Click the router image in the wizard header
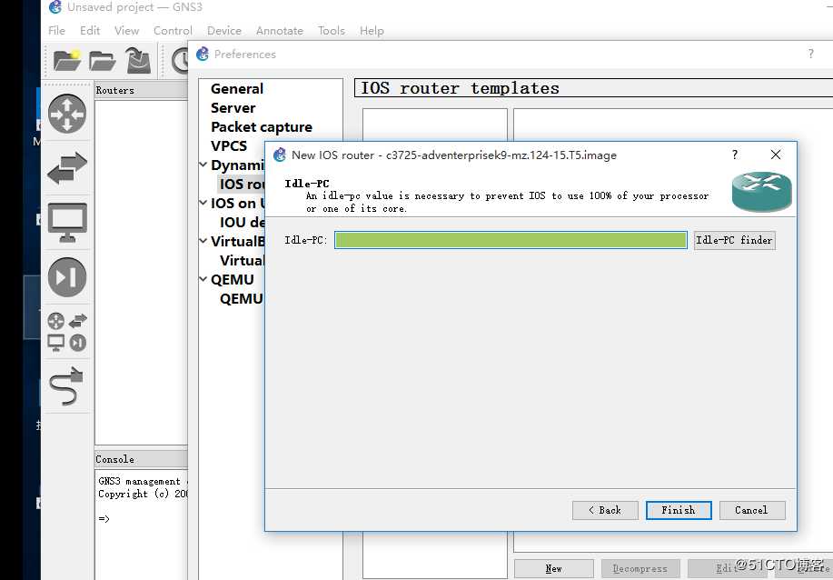The height and width of the screenshot is (580, 833). coord(762,192)
